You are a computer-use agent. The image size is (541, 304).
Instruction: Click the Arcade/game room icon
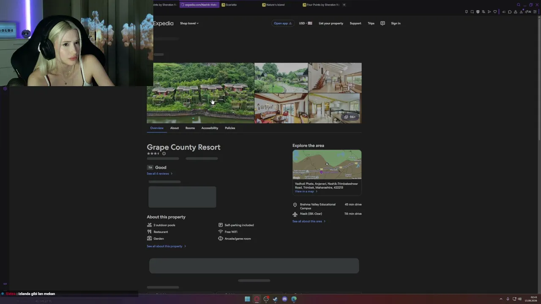(x=221, y=239)
